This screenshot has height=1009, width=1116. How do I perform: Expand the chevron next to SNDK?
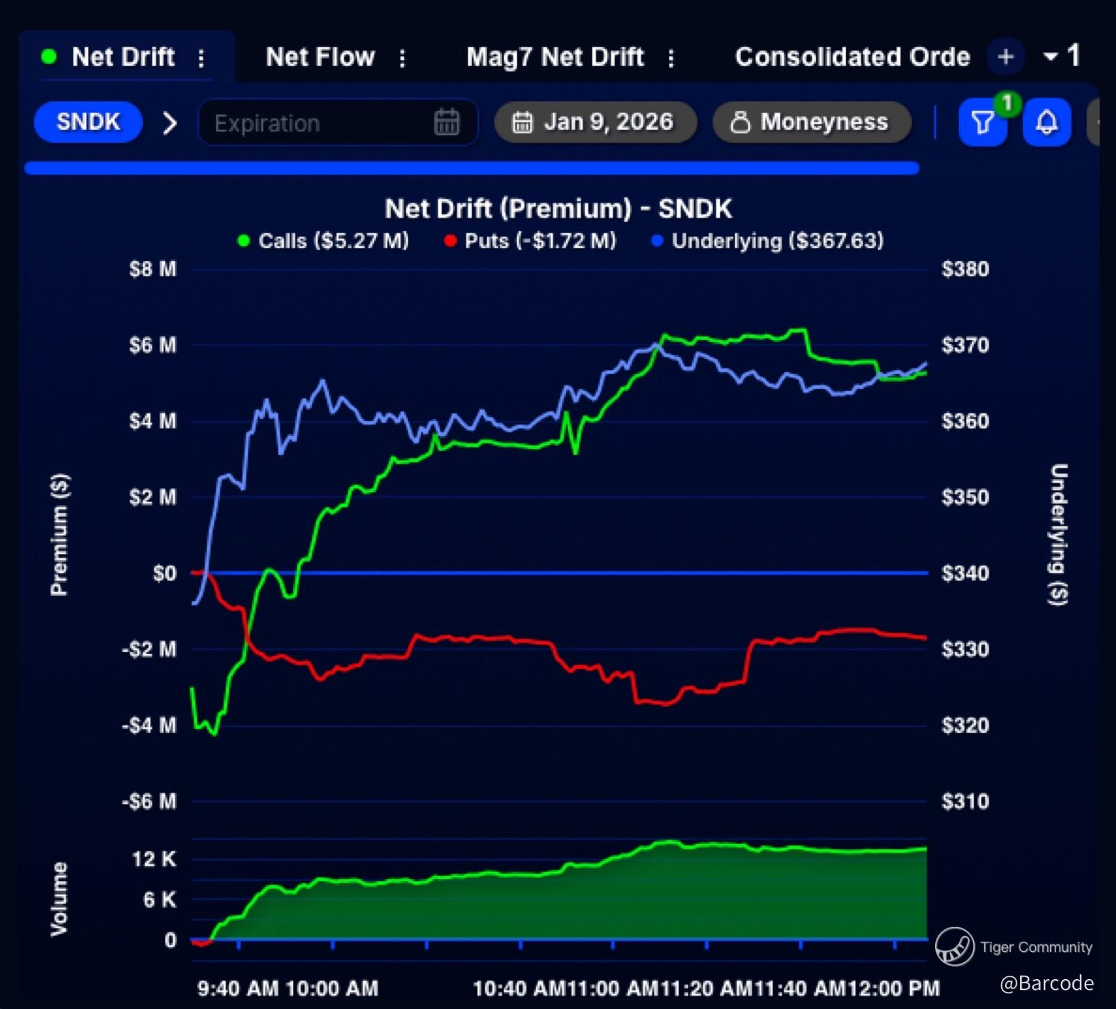click(170, 123)
